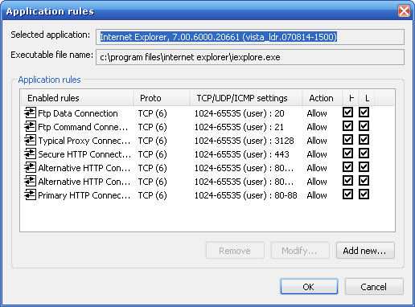Click the L column header
The height and width of the screenshot is (307, 415).
point(367,98)
